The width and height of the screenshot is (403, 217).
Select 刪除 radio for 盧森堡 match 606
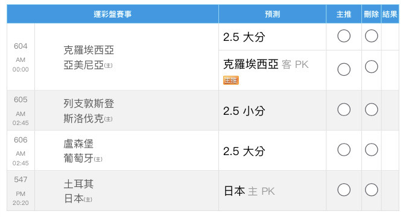coord(371,150)
